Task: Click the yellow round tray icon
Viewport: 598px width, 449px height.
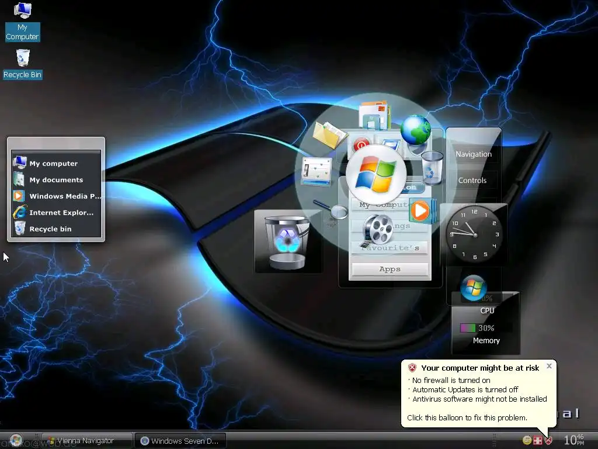Action: 527,440
